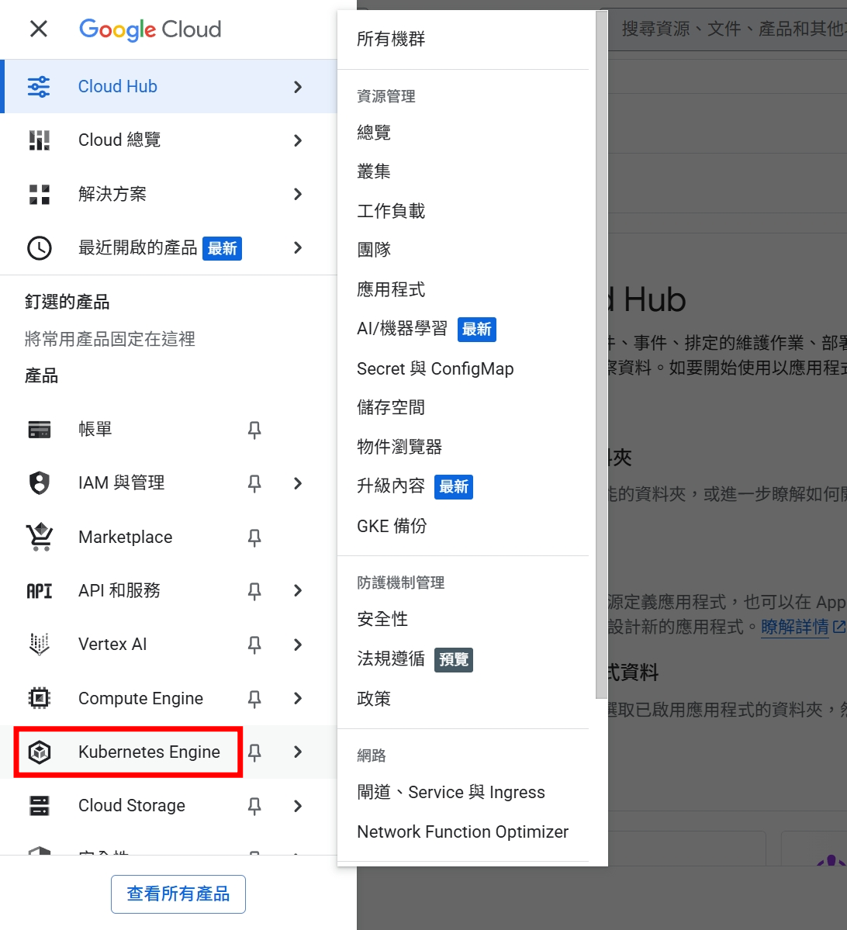Open GKE 備份 submenu item
The image size is (847, 930).
[392, 526]
